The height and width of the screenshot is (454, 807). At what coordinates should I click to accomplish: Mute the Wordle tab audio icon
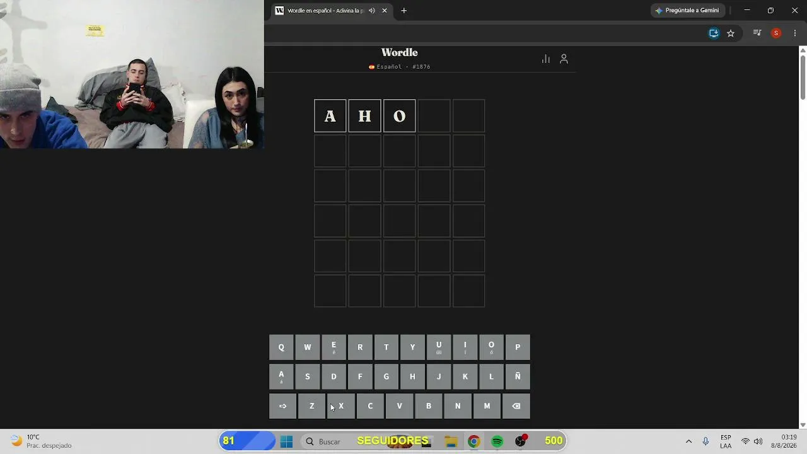pyautogui.click(x=372, y=11)
